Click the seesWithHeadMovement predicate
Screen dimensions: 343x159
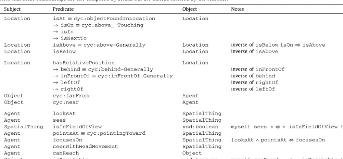point(85,147)
